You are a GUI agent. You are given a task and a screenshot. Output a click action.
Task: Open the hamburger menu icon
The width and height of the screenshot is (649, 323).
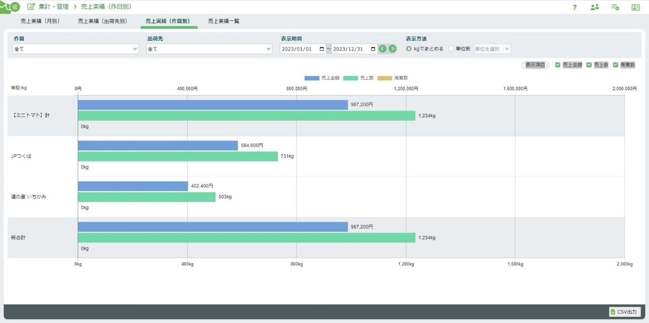[x=15, y=7]
